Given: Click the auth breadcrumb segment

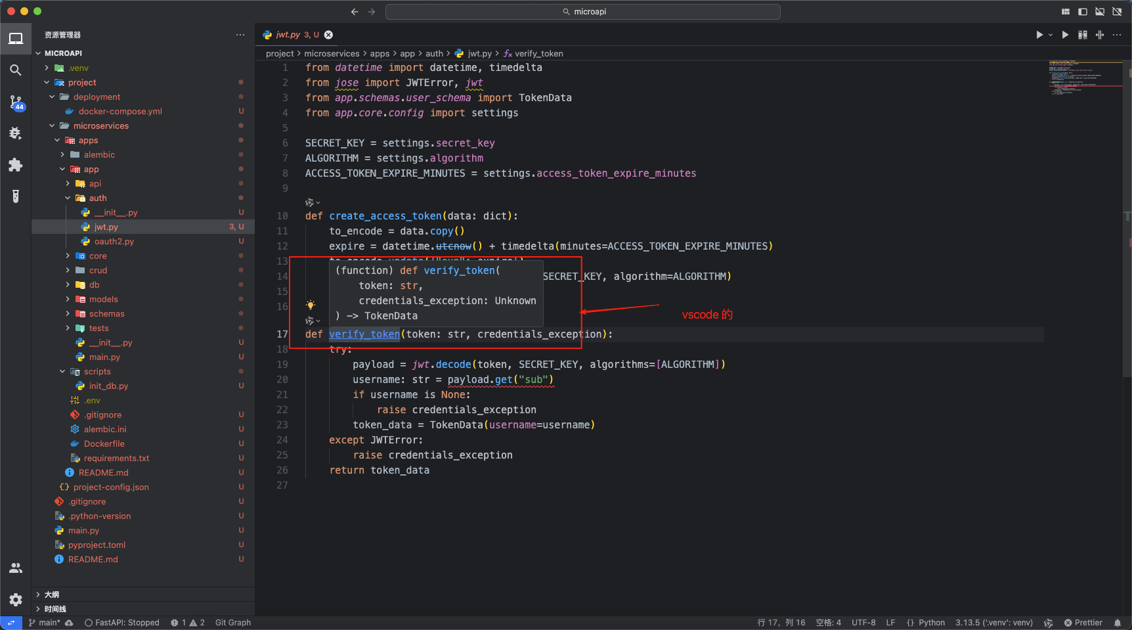Looking at the screenshot, I should coord(434,54).
